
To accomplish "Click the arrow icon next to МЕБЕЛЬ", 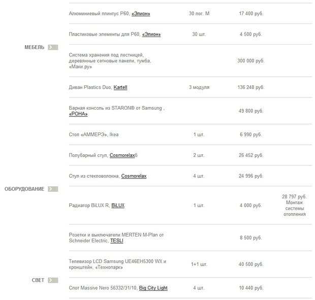I will 53,47.
